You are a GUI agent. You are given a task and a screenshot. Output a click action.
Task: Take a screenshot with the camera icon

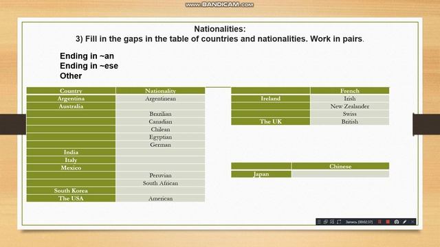[397, 222]
